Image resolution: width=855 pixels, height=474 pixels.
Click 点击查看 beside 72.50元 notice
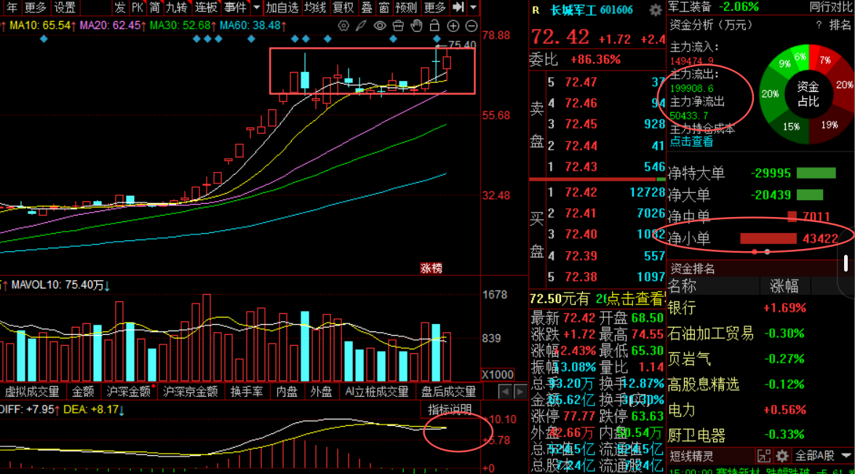pos(635,299)
